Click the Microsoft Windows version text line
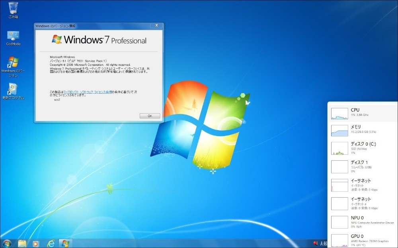Viewport: 398px width, 248px height. point(62,57)
